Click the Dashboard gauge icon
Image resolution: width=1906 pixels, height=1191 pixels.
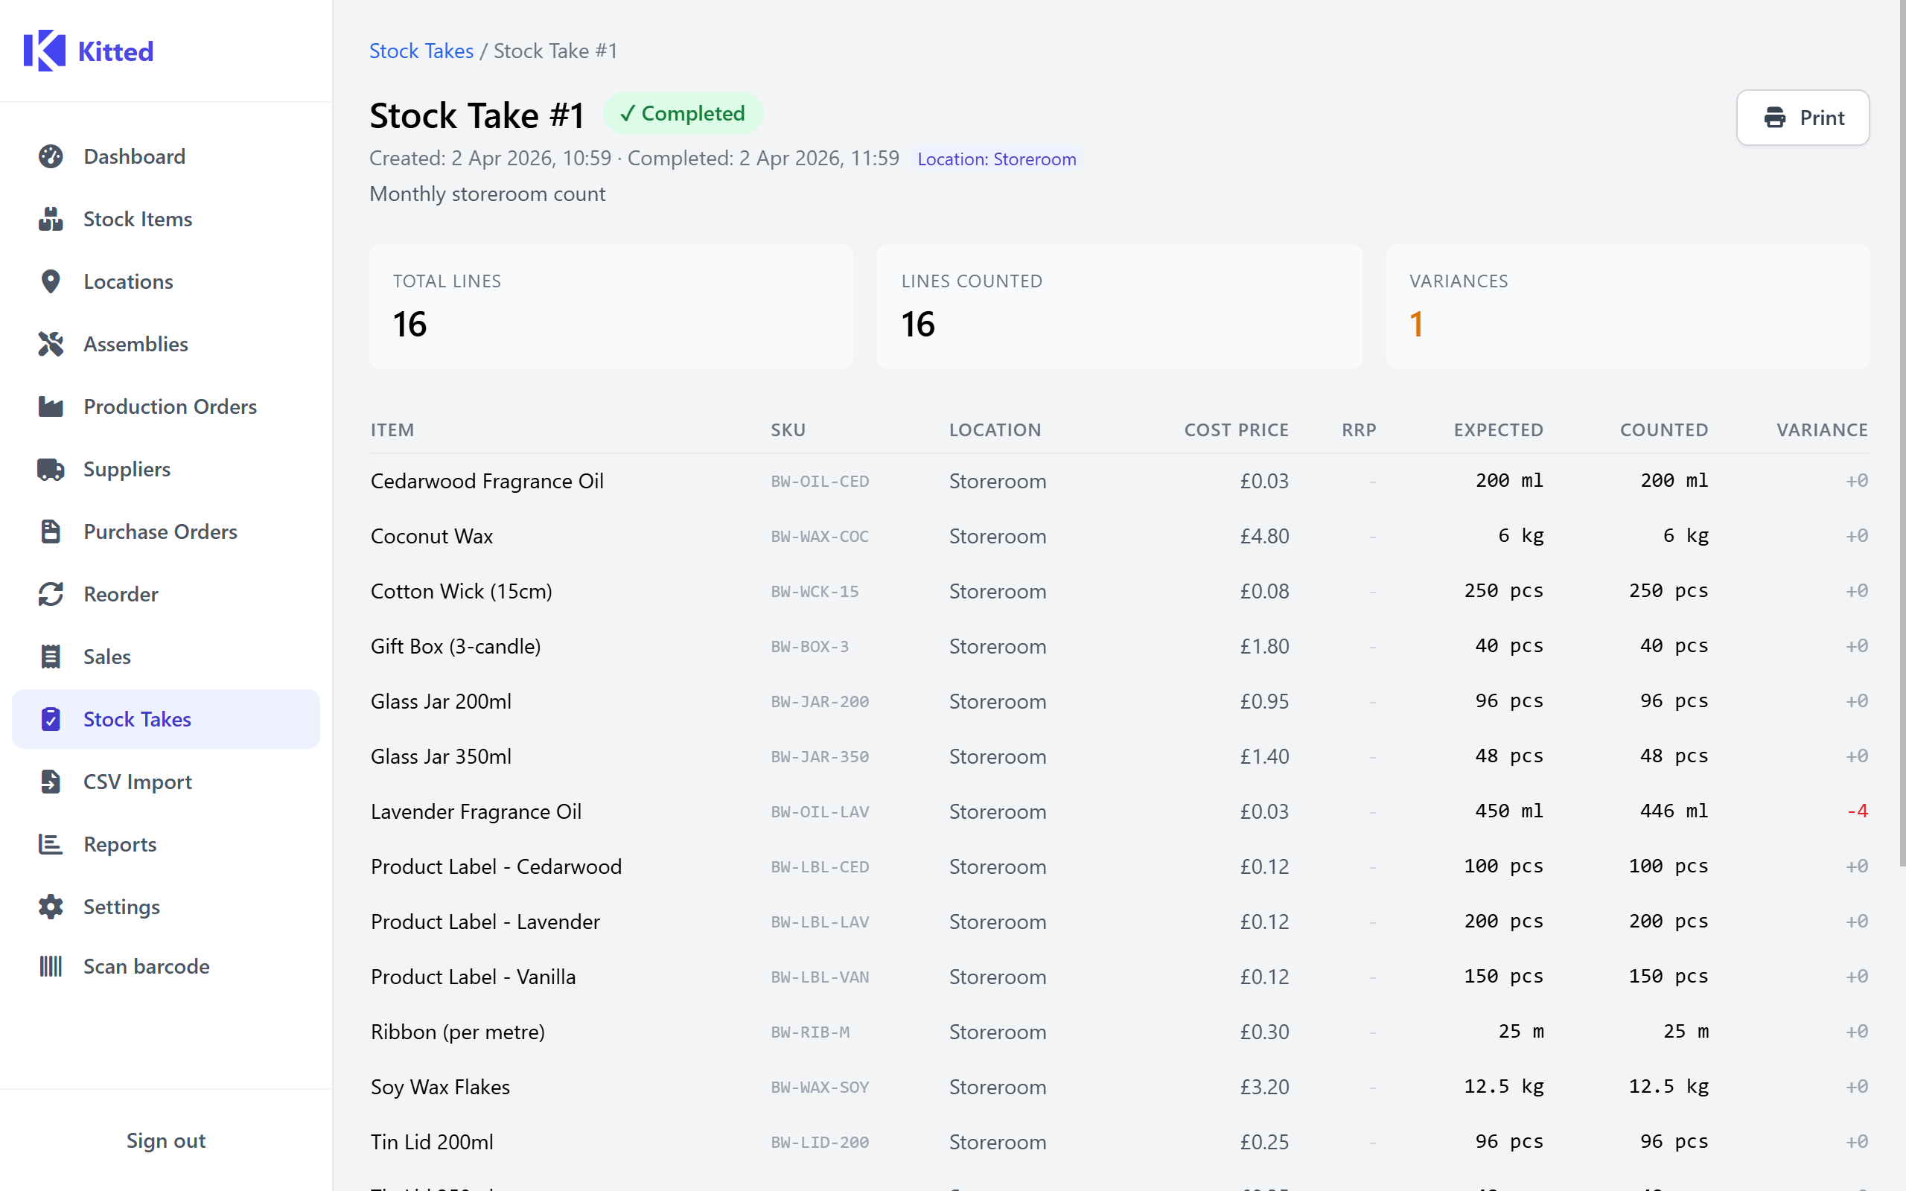51,157
